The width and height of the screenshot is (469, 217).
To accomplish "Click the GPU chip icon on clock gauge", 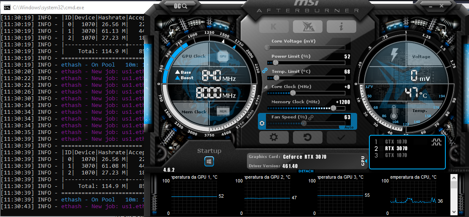I will (x=223, y=56).
